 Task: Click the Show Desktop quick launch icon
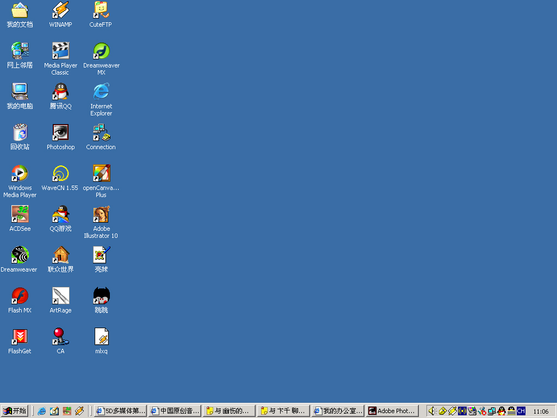[54, 411]
